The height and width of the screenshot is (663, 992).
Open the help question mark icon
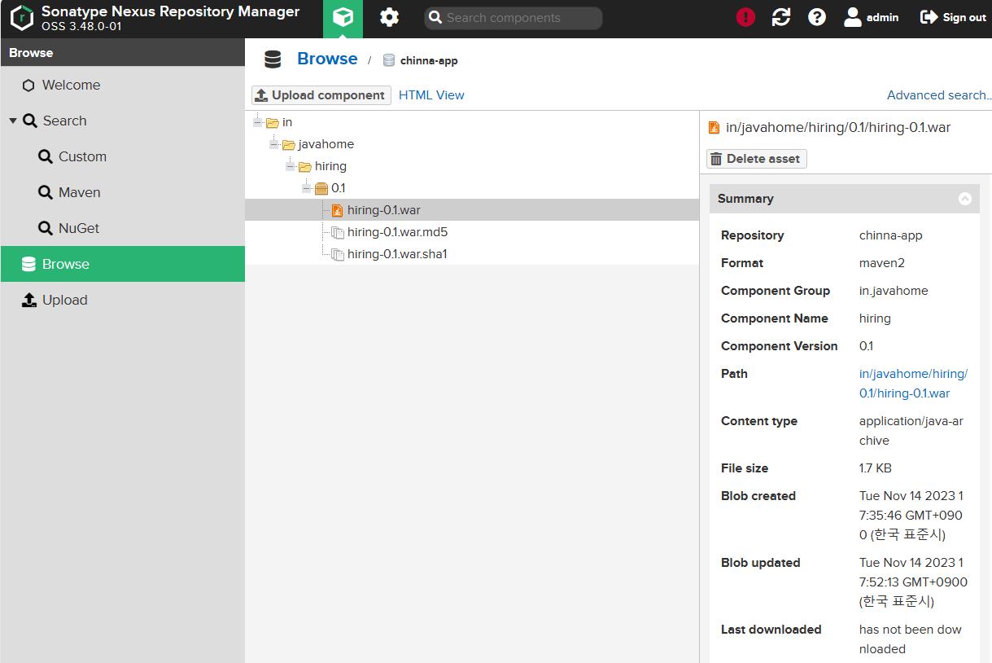817,17
